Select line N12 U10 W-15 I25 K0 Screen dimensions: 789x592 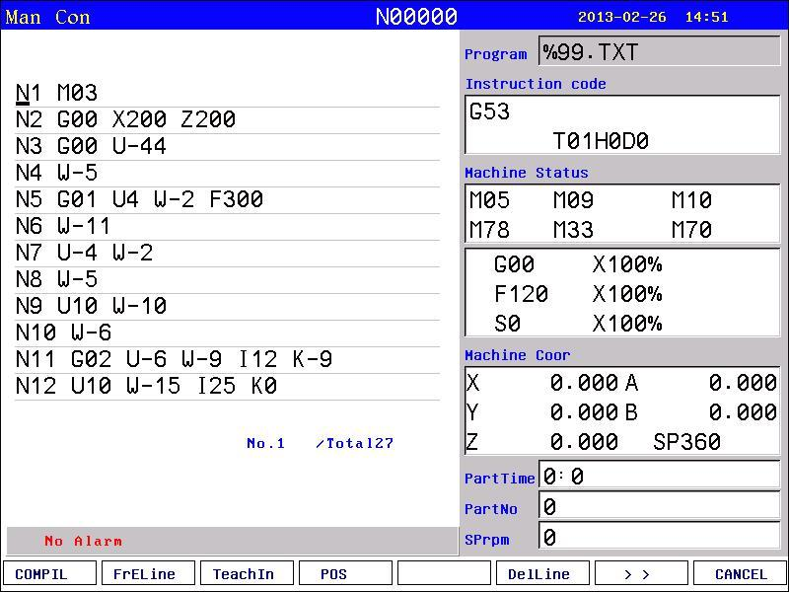coord(227,387)
